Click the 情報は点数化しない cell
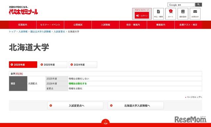211x127 pixels. 135,79
